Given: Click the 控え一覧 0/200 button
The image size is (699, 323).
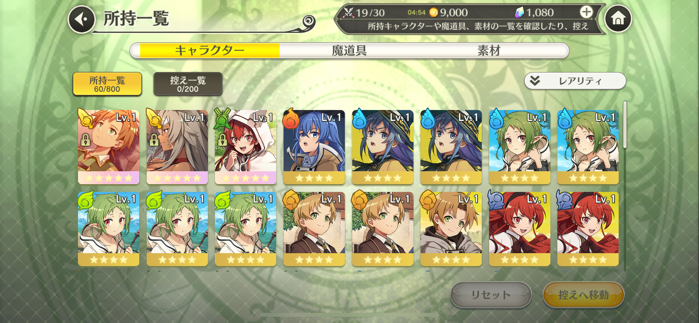Looking at the screenshot, I should 188,84.
